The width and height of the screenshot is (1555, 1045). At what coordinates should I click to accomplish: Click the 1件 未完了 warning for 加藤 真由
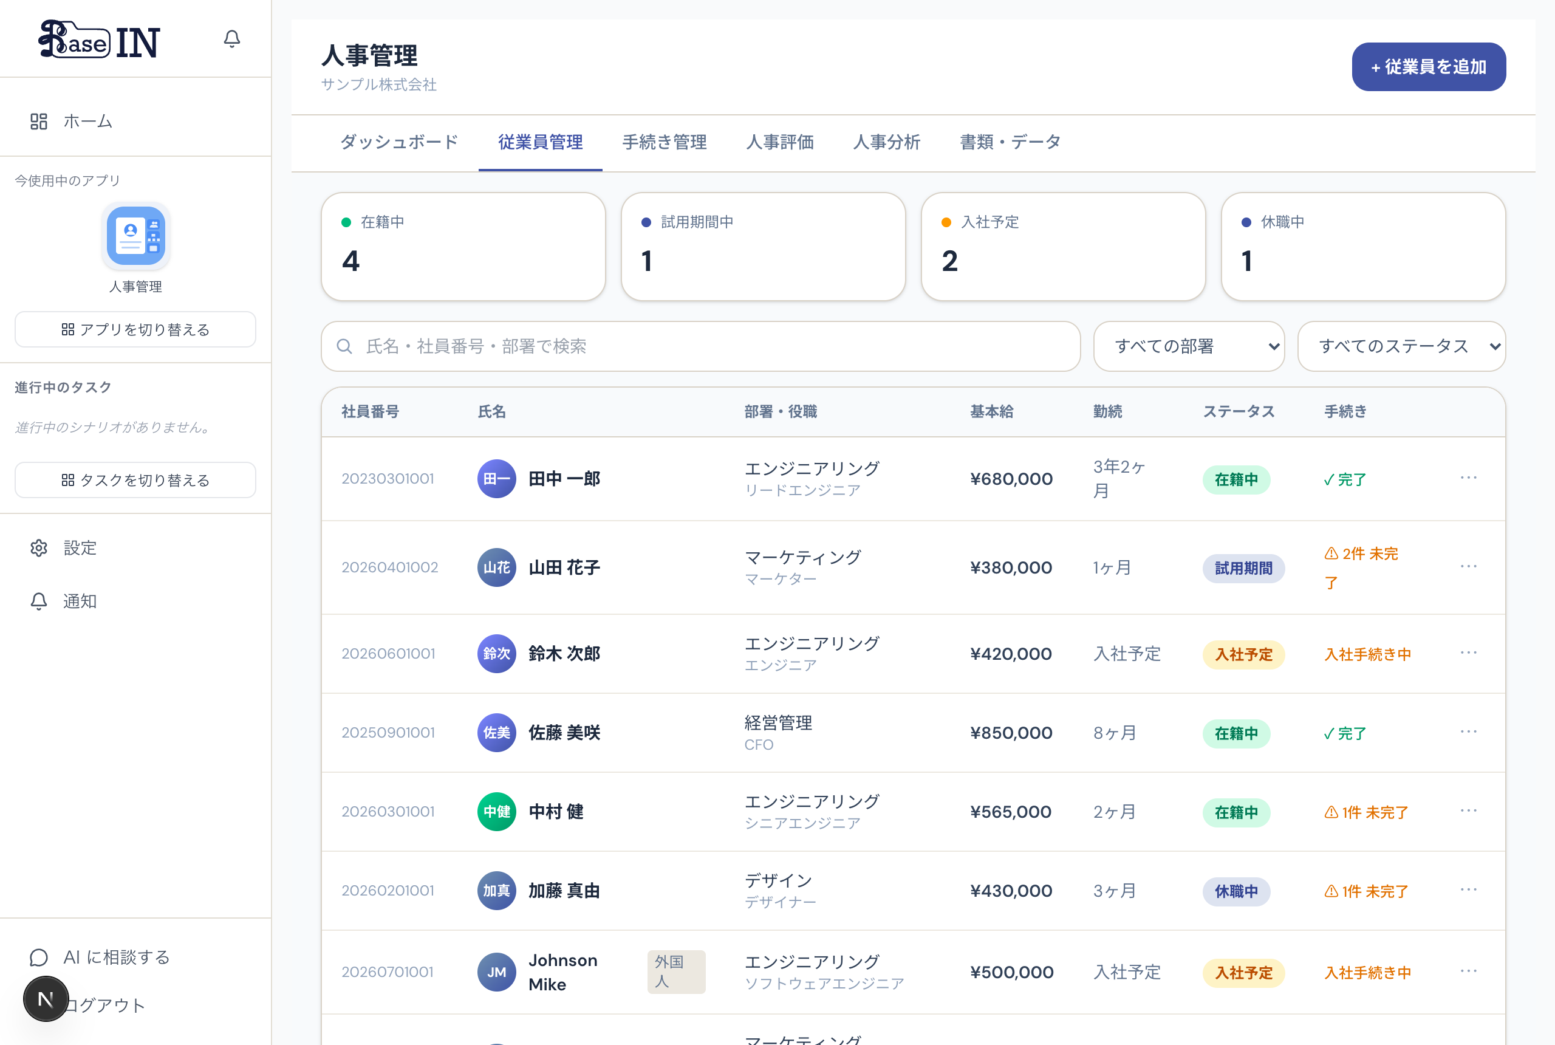(x=1366, y=891)
